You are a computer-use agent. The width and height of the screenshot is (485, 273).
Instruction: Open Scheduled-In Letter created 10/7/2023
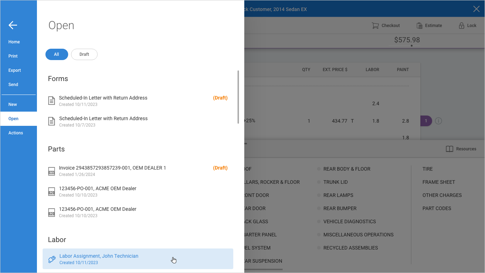(103, 121)
